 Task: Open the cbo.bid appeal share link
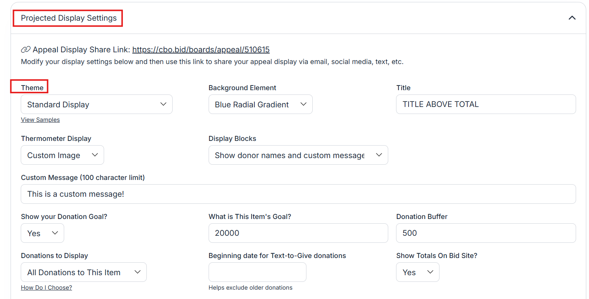(201, 50)
